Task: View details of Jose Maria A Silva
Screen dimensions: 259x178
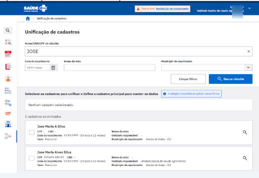Action: click(245, 132)
